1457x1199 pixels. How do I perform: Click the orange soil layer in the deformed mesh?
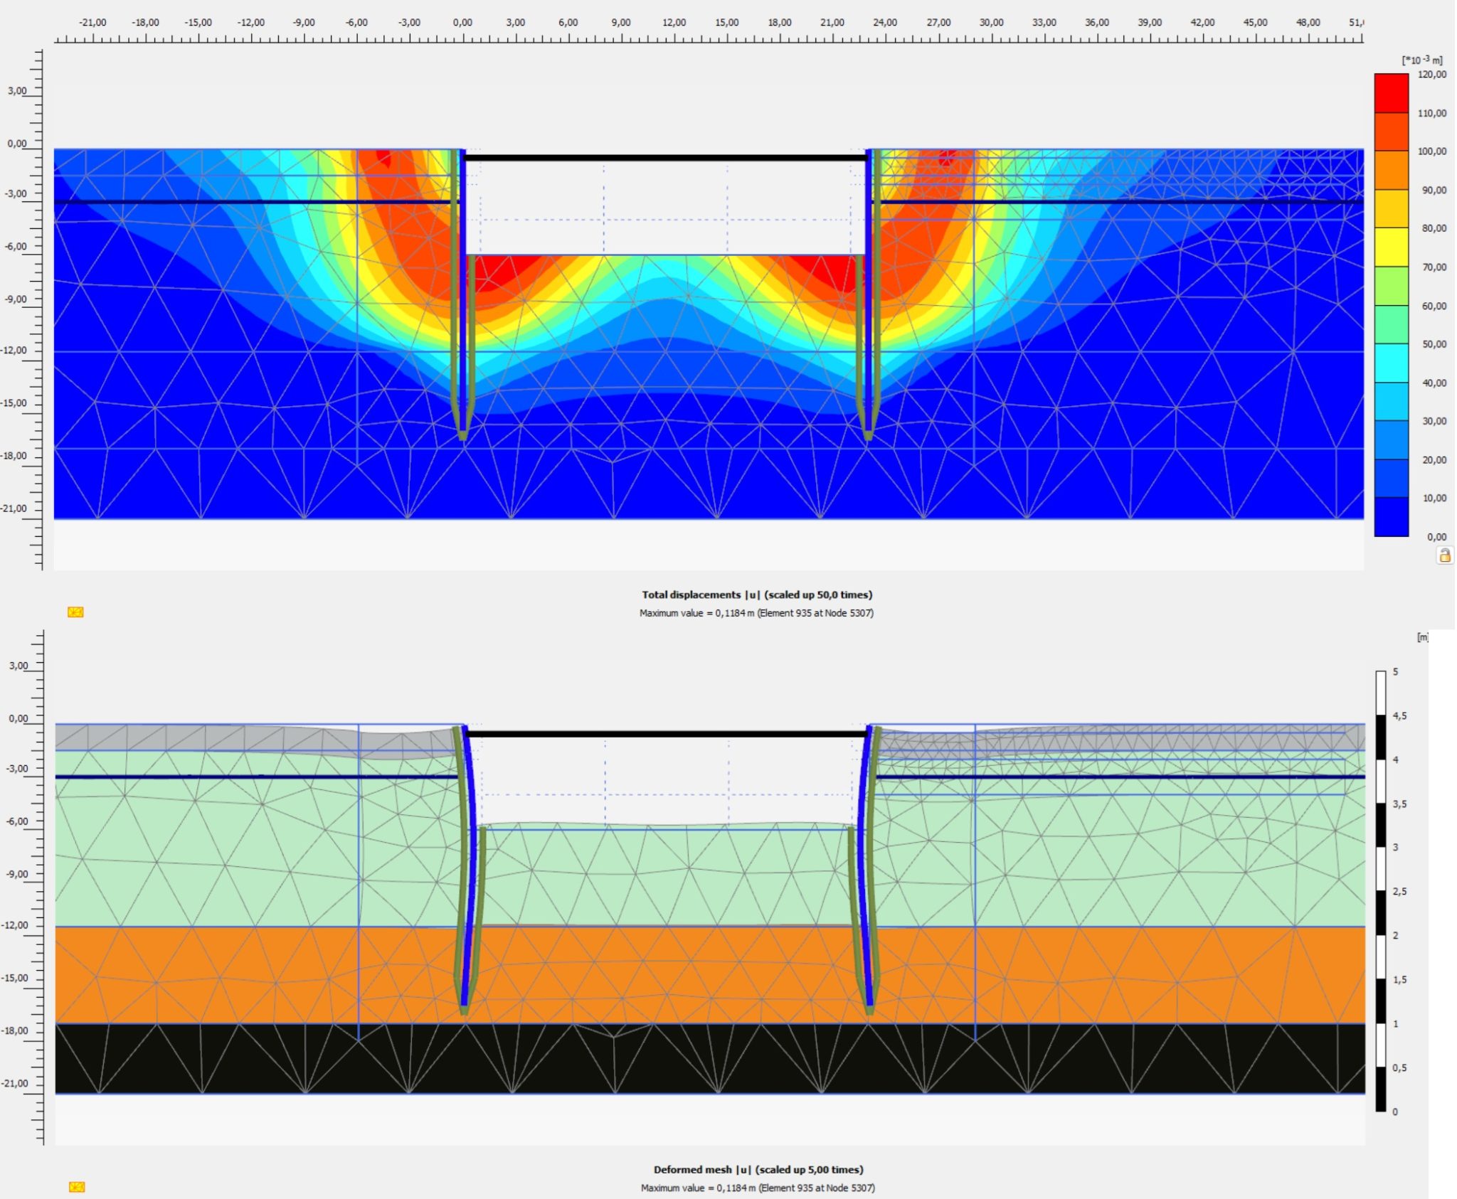point(710,974)
